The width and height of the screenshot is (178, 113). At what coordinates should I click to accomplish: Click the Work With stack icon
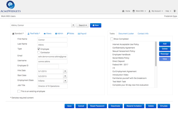click(x=133, y=11)
